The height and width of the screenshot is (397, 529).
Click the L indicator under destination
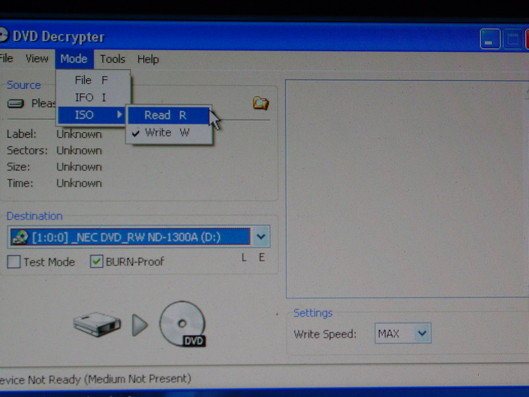coord(244,257)
